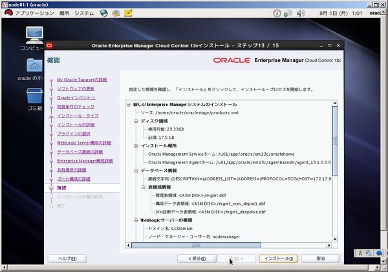Viewport: 388px width, 272px height.
Task: Collapse the インストール場所 tree node
Action: (136, 146)
